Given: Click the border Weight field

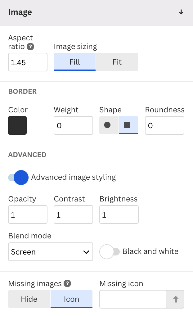Looking at the screenshot, I should click(73, 125).
